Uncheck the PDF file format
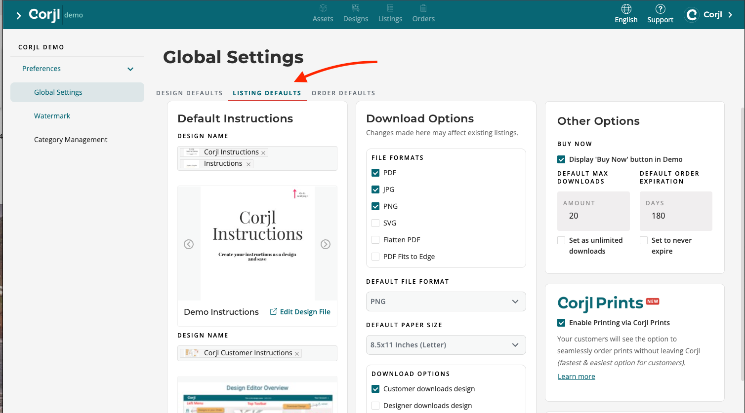The height and width of the screenshot is (413, 745). coord(375,173)
